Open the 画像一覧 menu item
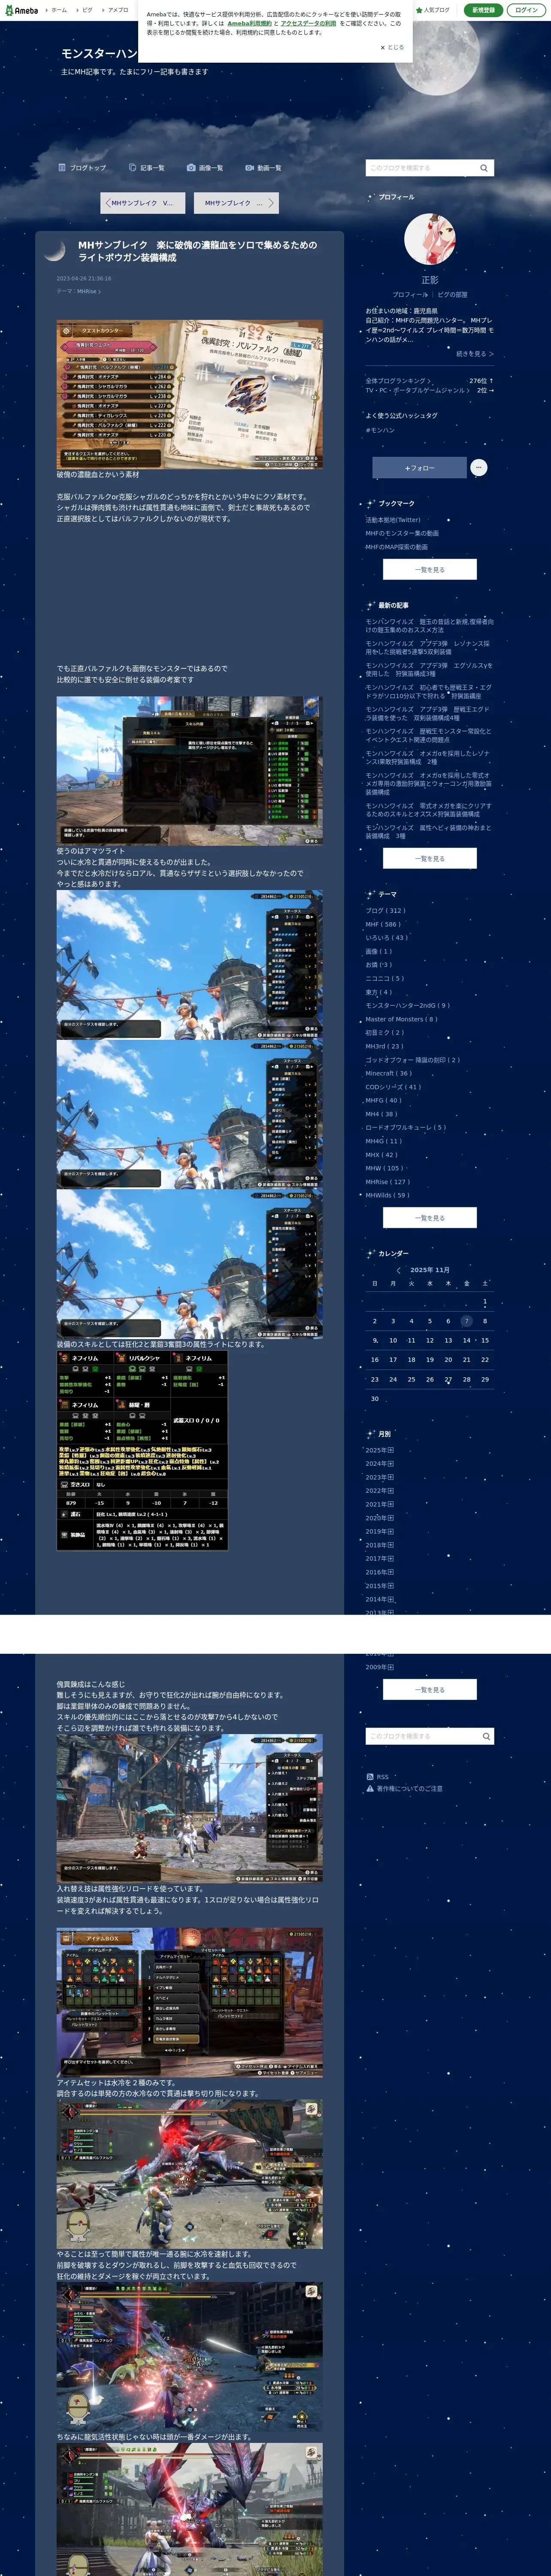The height and width of the screenshot is (2576, 551). click(x=205, y=168)
